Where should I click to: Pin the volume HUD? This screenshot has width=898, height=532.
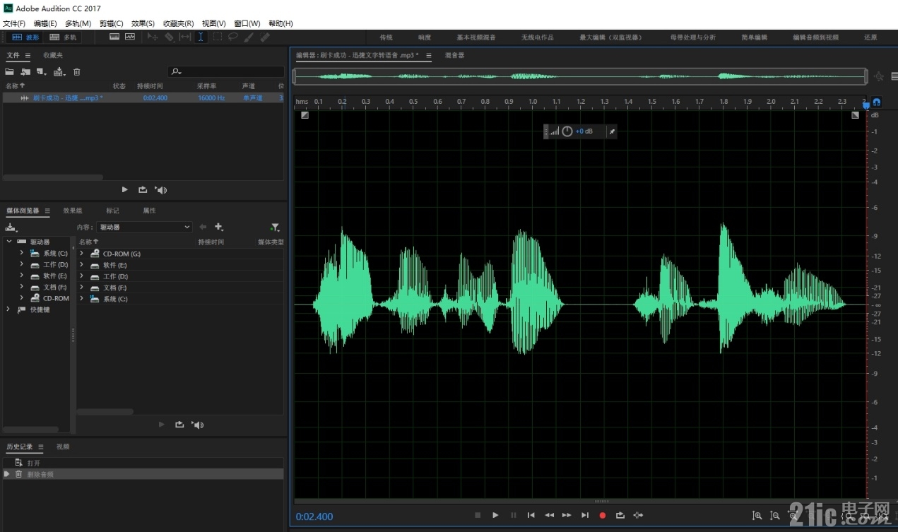tap(612, 131)
